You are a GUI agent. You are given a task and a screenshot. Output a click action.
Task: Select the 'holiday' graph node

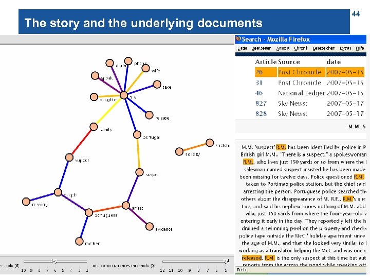tap(179, 151)
